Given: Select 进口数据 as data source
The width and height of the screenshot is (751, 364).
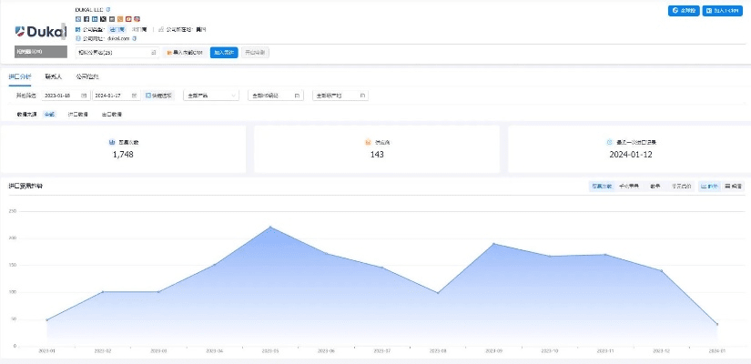Looking at the screenshot, I should point(77,115).
